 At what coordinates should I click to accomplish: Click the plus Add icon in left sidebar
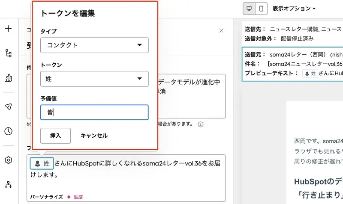[8, 29]
